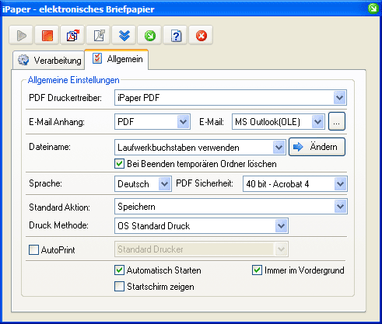Viewport: 382px width, 324px height.
Task: Click the Ändern button
Action: point(317,147)
